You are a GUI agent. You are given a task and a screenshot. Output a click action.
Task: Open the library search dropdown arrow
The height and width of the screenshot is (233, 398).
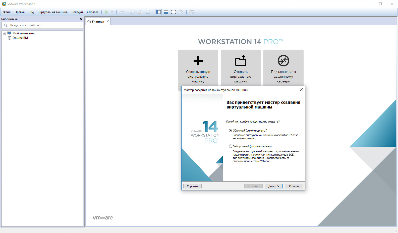(81, 25)
